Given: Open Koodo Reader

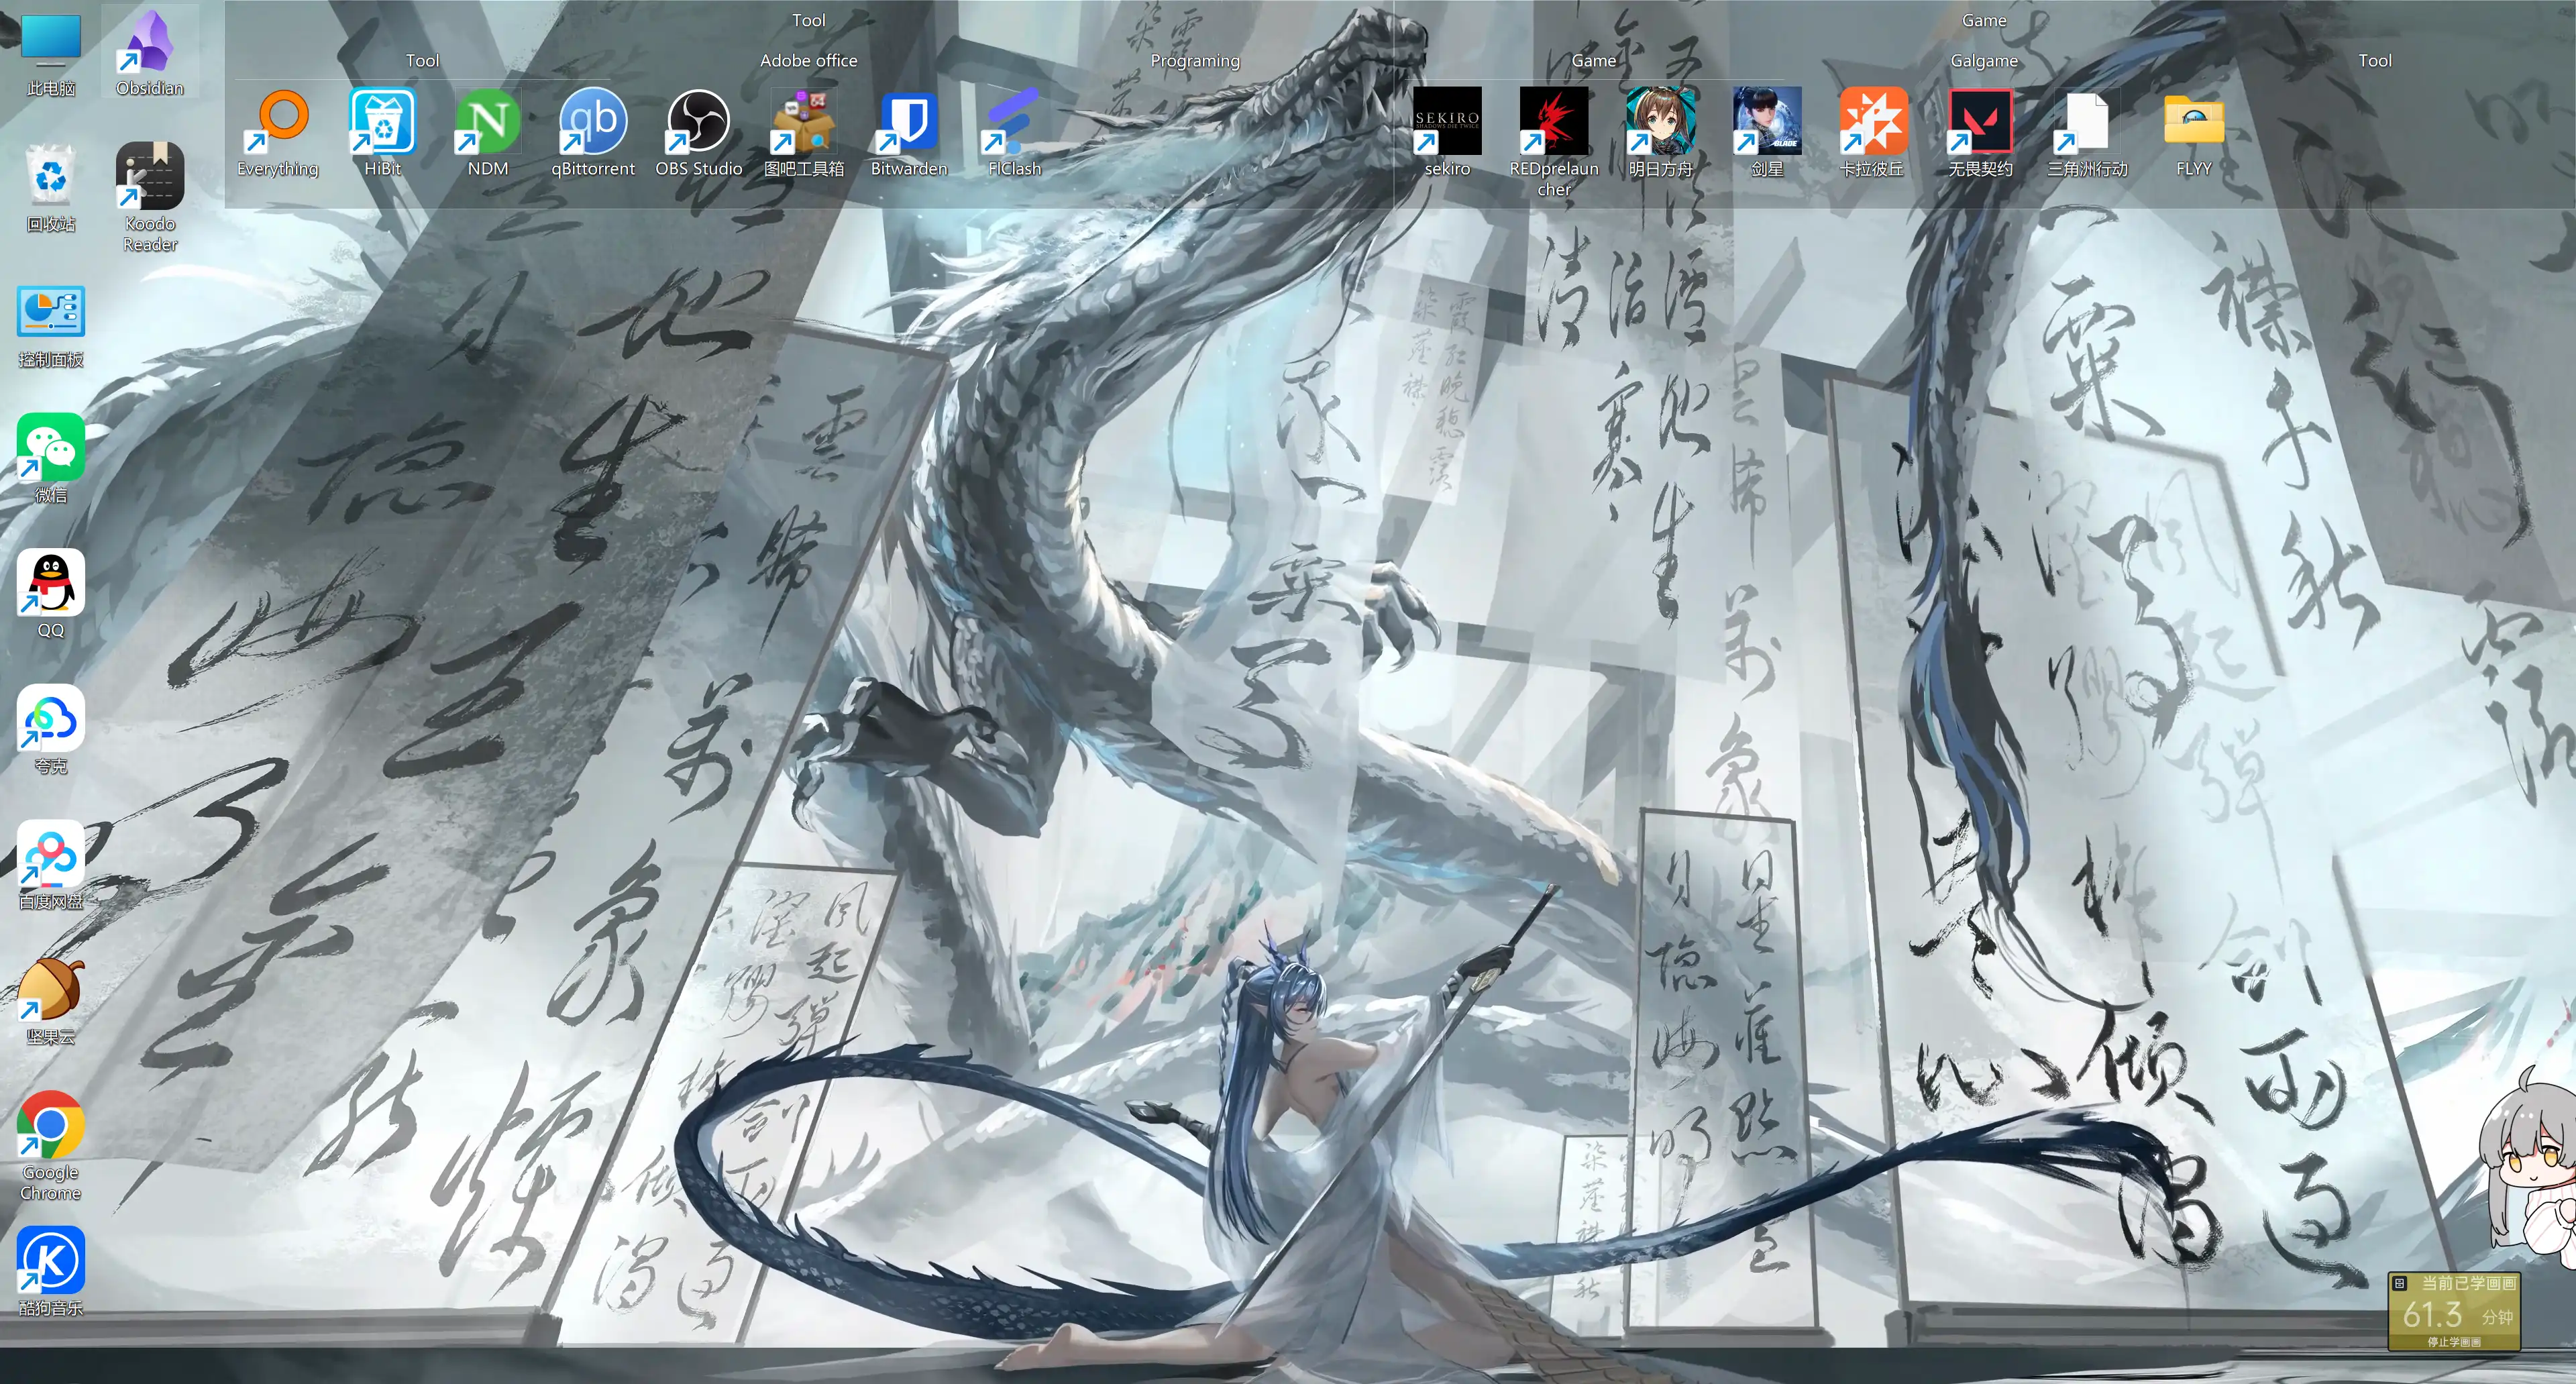Looking at the screenshot, I should pos(150,197).
